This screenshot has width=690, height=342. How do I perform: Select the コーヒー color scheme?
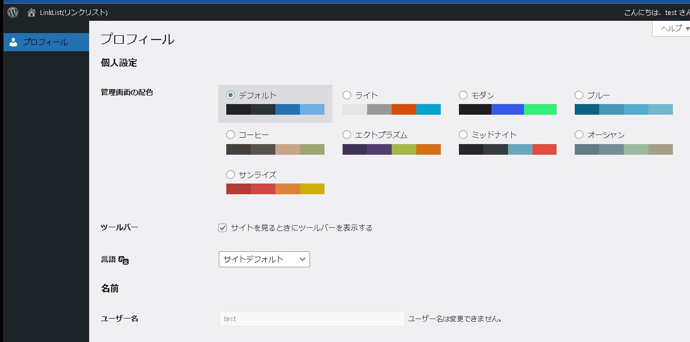[x=231, y=134]
